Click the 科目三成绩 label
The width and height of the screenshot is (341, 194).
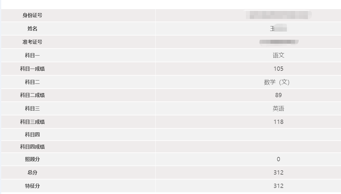[32, 122]
